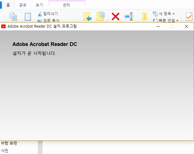
Task: Open the 홈 ribbon tab in File Explorer
Action: pos(8,5)
